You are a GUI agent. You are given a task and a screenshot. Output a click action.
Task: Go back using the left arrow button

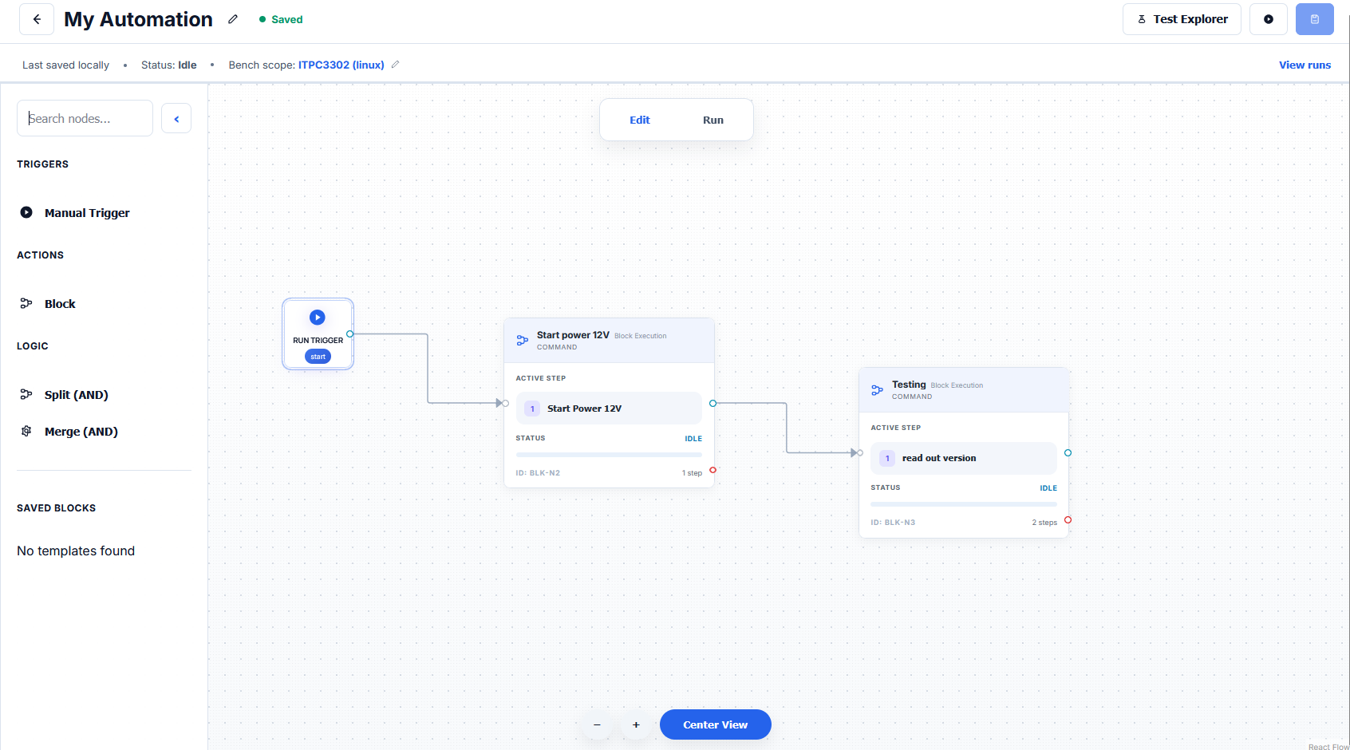(37, 19)
